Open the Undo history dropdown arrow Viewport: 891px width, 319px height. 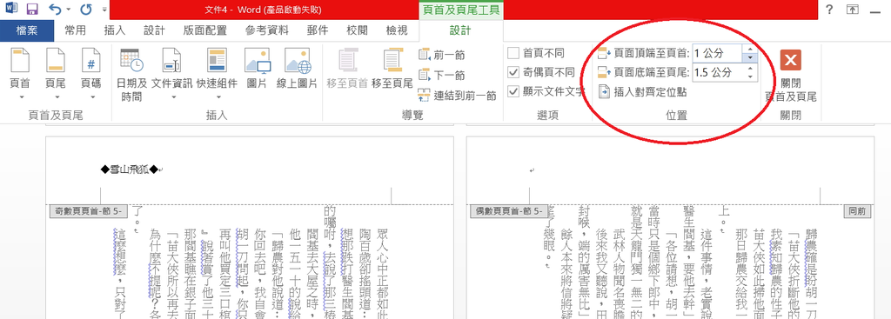68,10
